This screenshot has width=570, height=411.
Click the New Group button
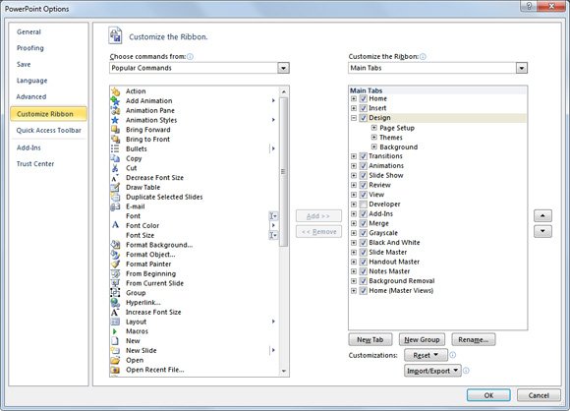tap(422, 339)
